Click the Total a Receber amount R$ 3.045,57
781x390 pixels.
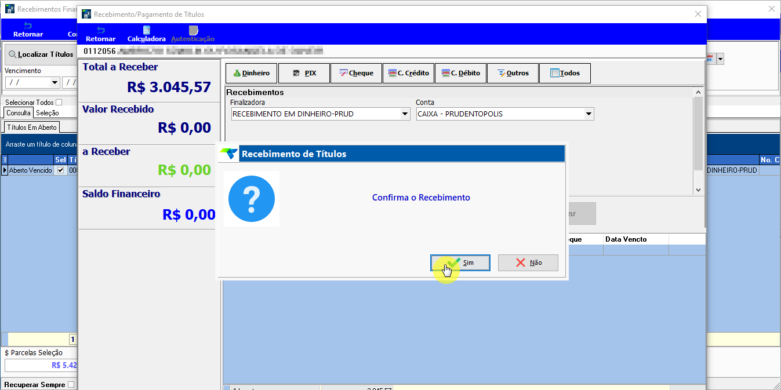pyautogui.click(x=169, y=87)
